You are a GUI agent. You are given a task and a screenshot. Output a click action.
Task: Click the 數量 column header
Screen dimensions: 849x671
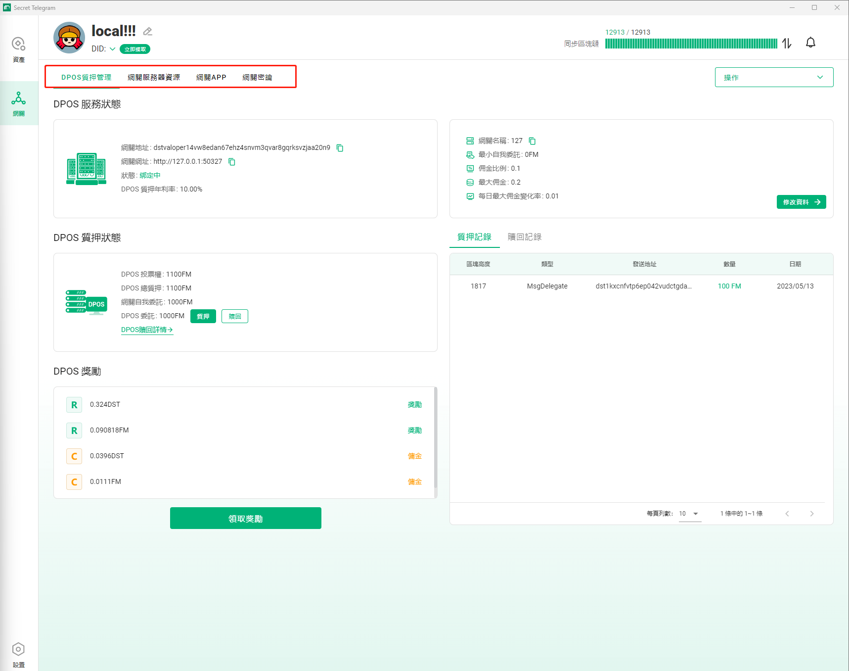pos(729,264)
